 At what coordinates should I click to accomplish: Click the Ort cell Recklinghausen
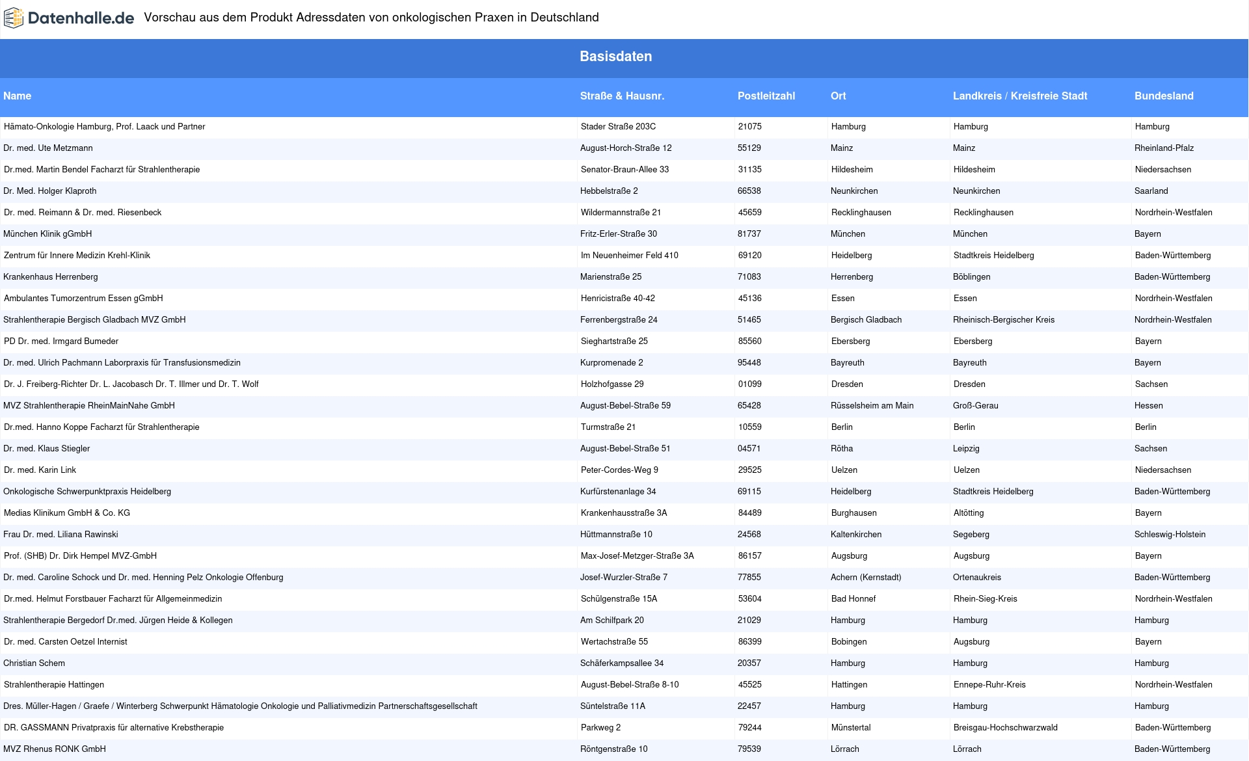click(x=861, y=213)
